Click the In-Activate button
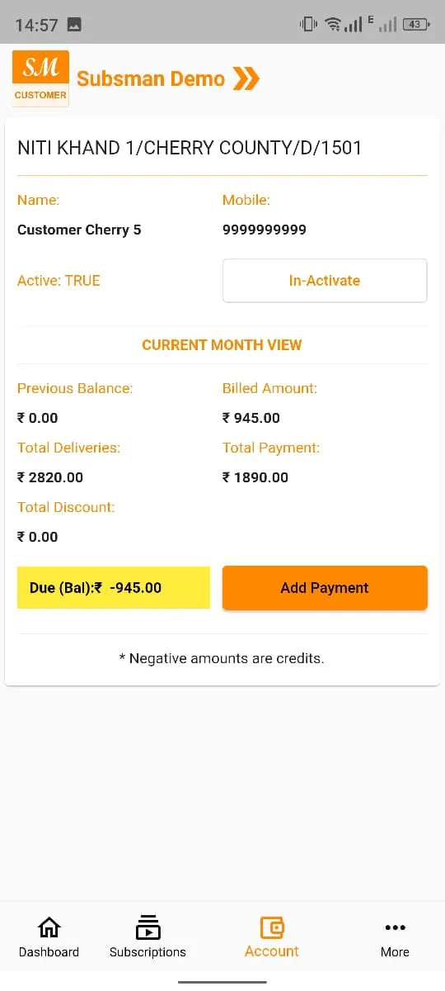This screenshot has height=991, width=445. 325,281
